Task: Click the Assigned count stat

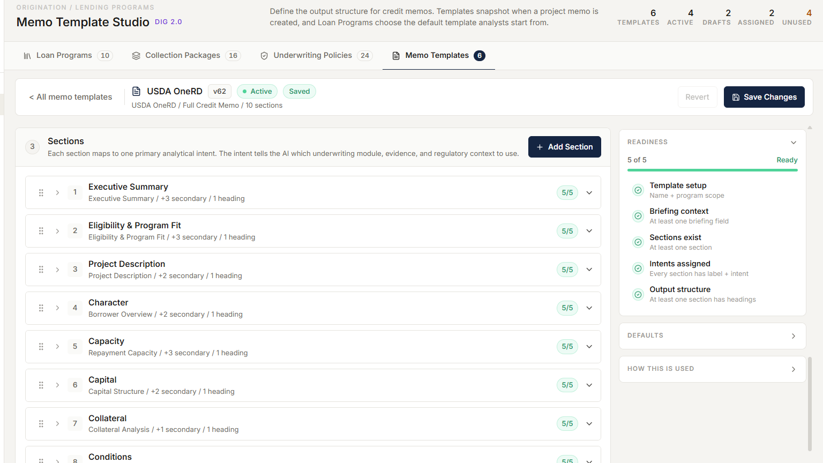Action: (755, 17)
